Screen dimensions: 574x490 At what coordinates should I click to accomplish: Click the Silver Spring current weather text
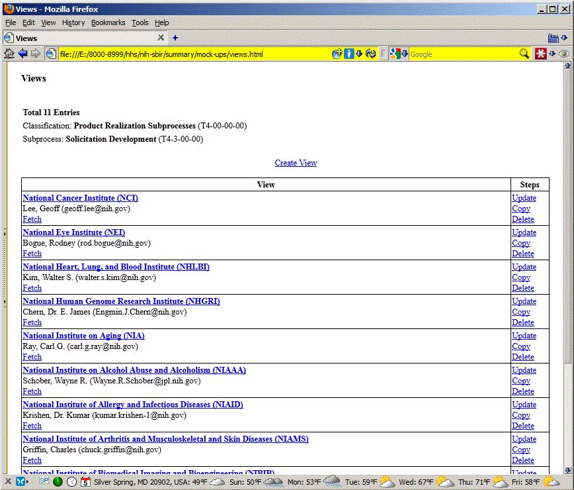(x=151, y=482)
